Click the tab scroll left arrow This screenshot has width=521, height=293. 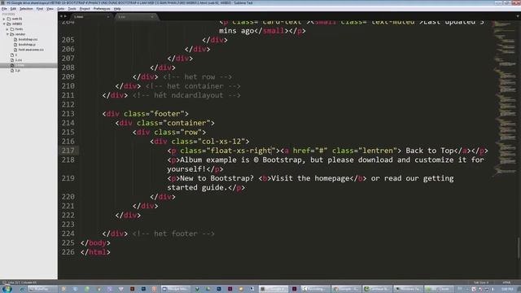click(x=61, y=16)
